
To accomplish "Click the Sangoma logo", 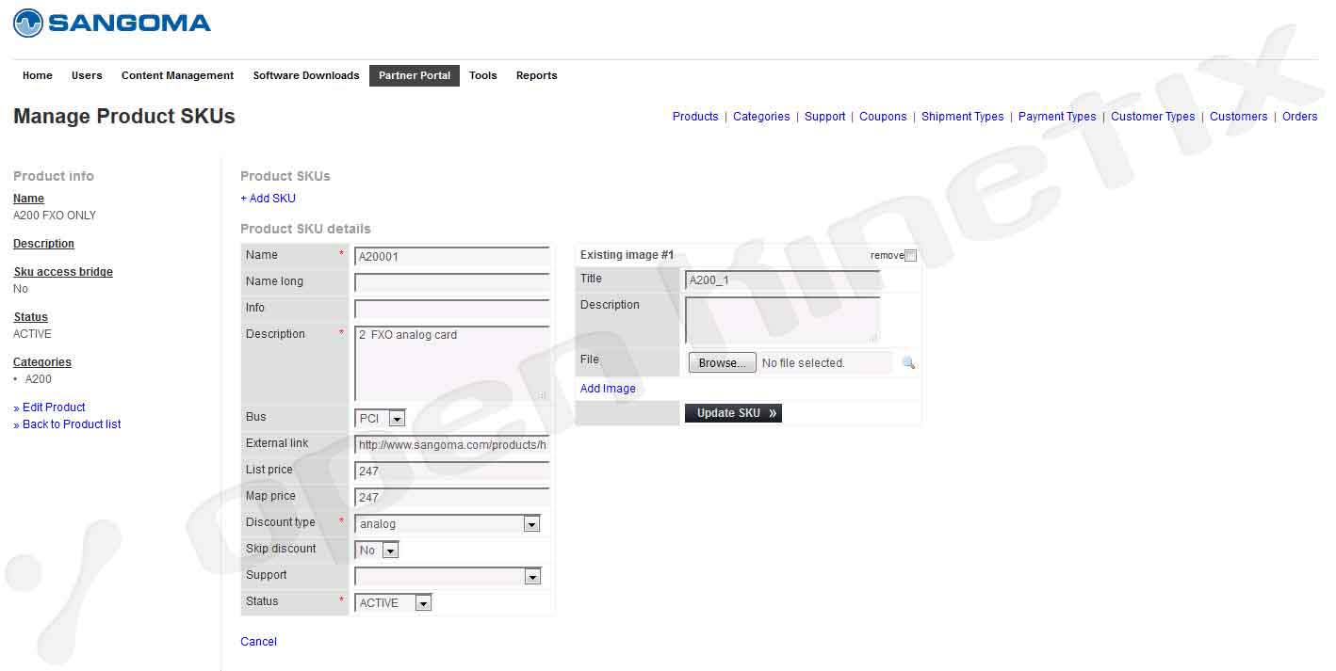I will click(x=112, y=23).
